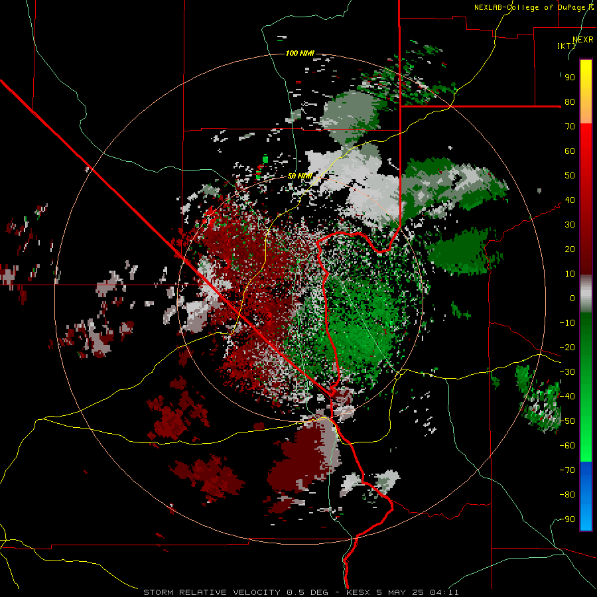The image size is (597, 597).
Task: Select the -90 scale label
Action: (x=567, y=519)
